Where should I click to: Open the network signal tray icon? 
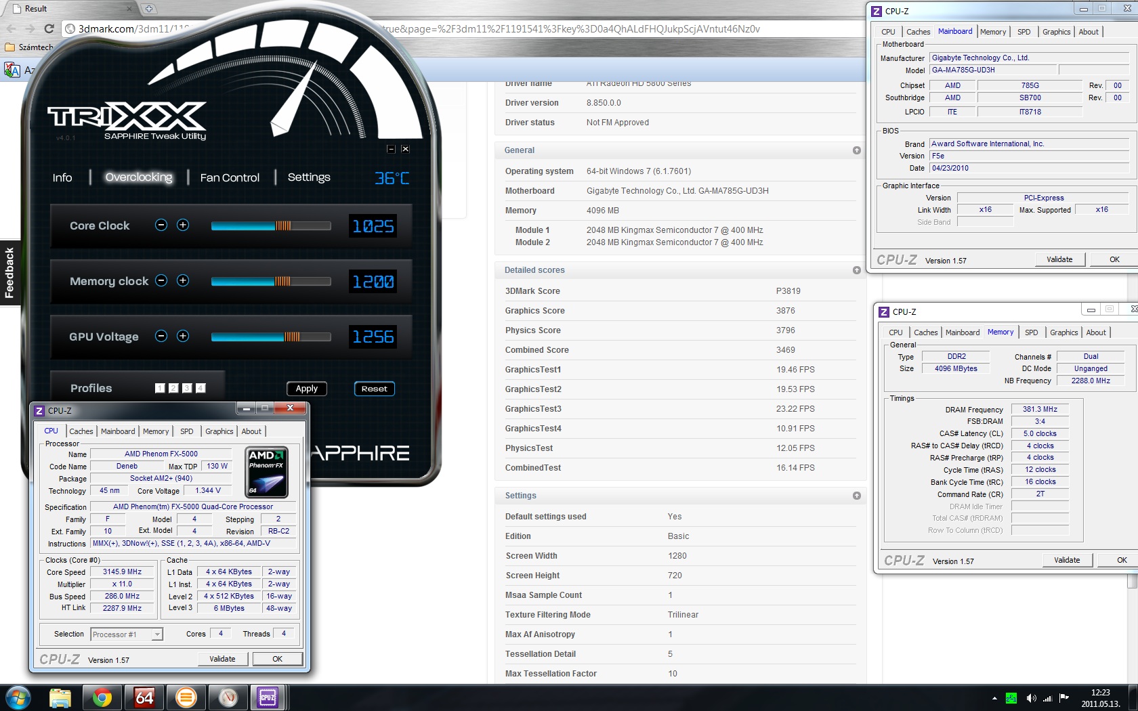[x=1047, y=698]
